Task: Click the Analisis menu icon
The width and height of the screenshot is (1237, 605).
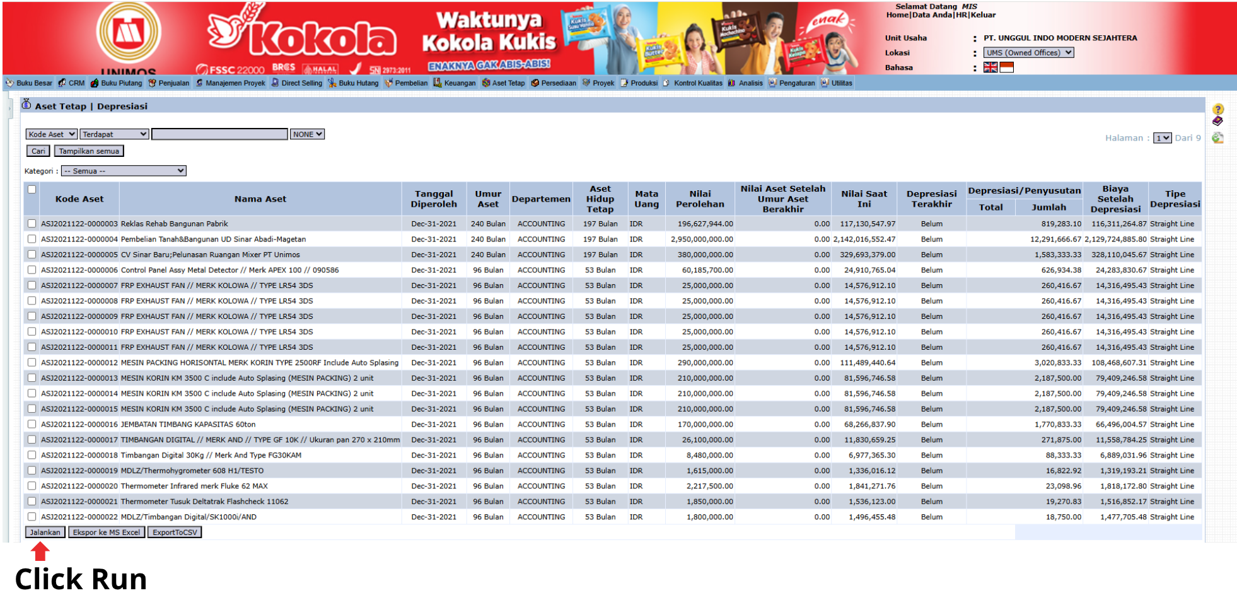Action: 732,83
